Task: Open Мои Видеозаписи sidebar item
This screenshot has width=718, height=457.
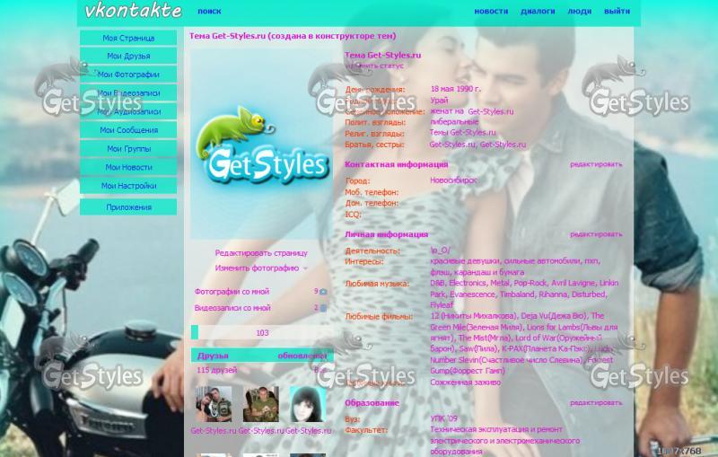Action: click(128, 93)
